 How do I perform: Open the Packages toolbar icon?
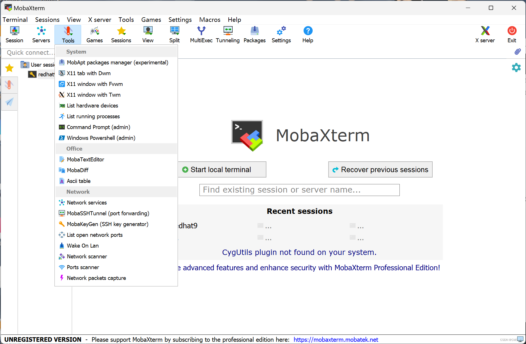[x=254, y=35]
